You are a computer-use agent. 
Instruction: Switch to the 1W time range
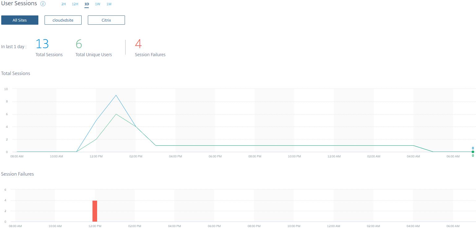pos(97,4)
